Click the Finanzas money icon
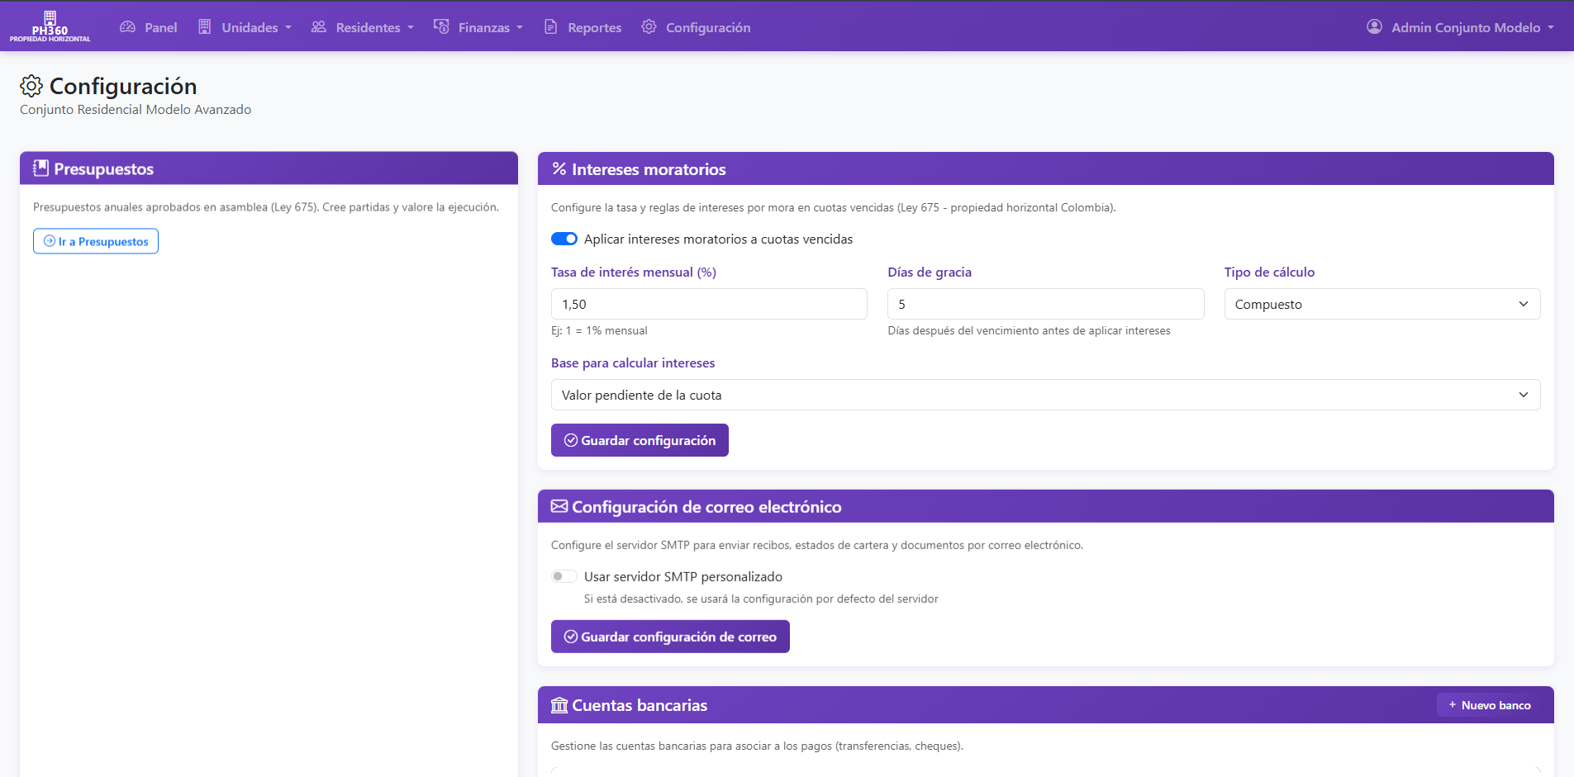 [441, 27]
